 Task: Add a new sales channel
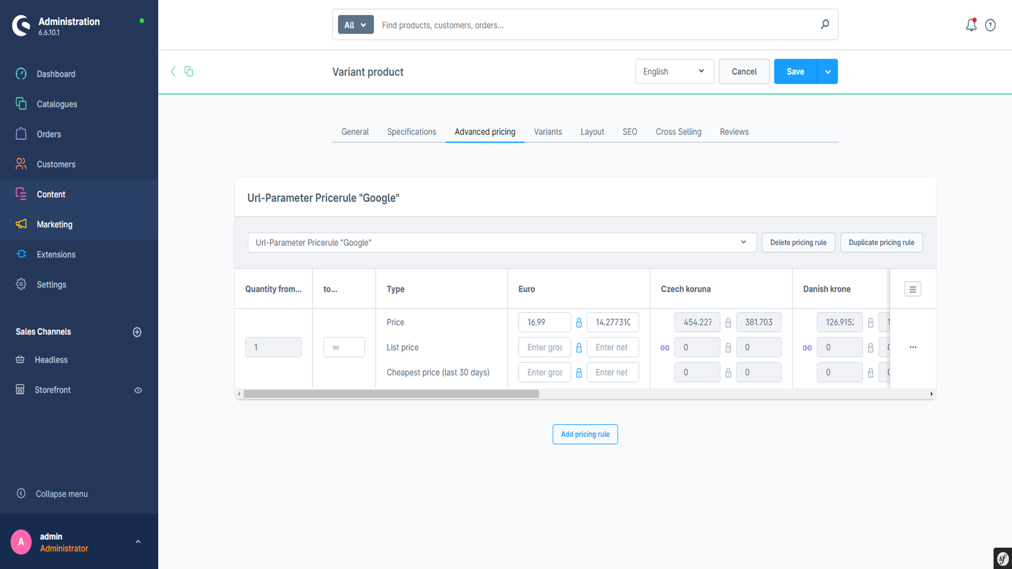point(137,332)
